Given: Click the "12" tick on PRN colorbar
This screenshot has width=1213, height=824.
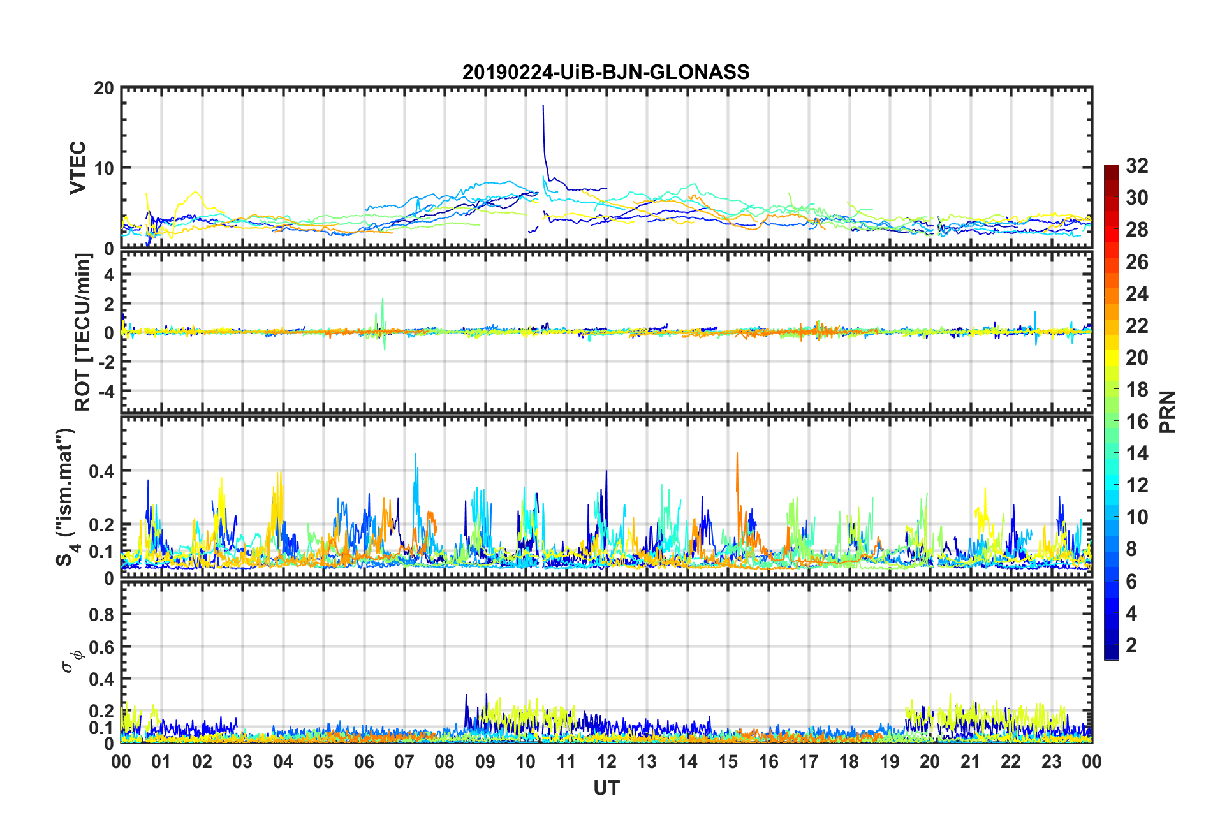Looking at the screenshot, I should coord(1137,485).
